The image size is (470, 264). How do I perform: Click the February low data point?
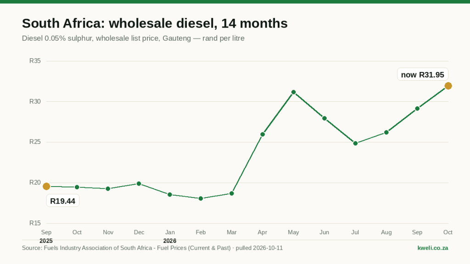[x=201, y=198]
